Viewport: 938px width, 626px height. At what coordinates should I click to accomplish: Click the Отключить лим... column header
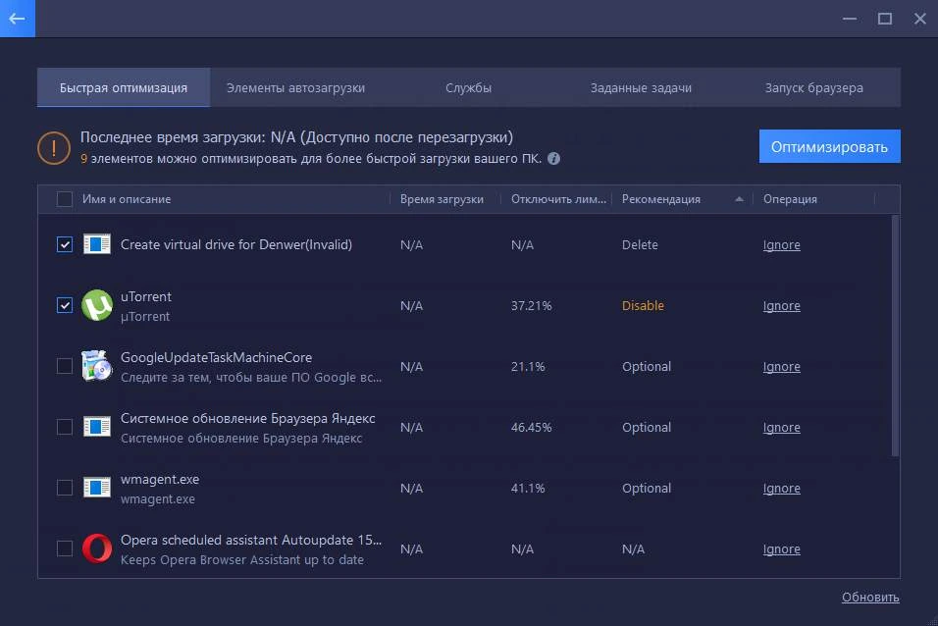558,199
